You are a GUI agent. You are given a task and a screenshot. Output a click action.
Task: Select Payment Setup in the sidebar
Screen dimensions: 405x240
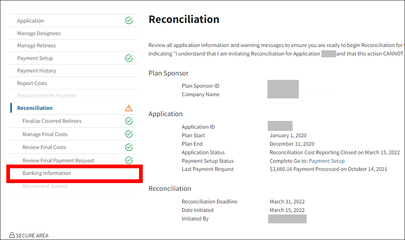[35, 58]
